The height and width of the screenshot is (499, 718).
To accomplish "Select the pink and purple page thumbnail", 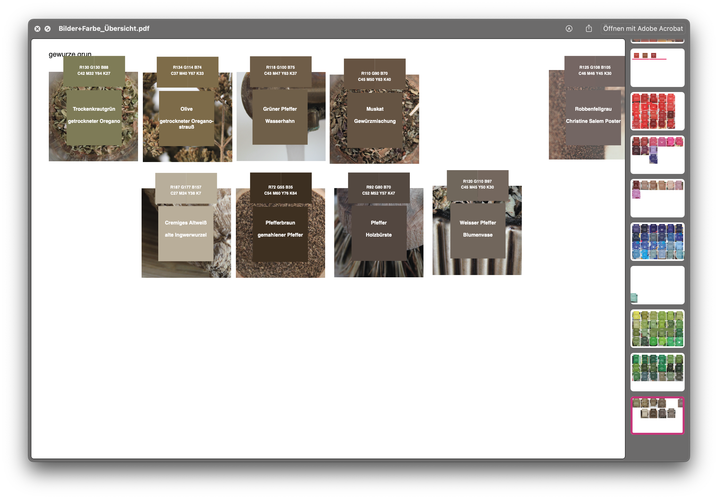I will (657, 155).
